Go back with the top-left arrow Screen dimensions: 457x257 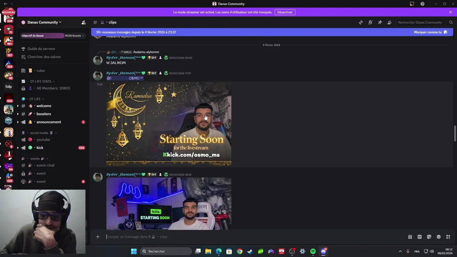click(5, 4)
